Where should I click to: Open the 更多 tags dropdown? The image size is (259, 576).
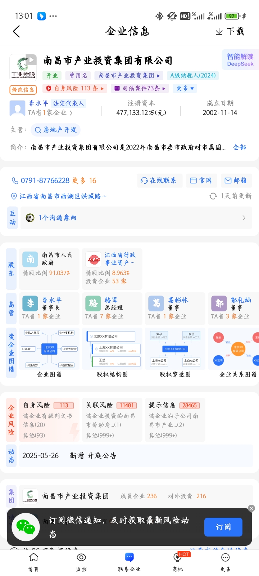click(185, 88)
